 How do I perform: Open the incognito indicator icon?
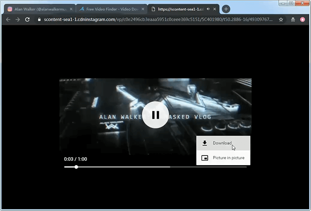coord(293,19)
